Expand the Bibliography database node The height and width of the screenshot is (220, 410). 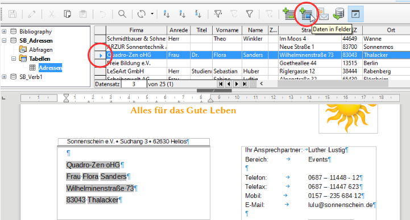point(4,32)
